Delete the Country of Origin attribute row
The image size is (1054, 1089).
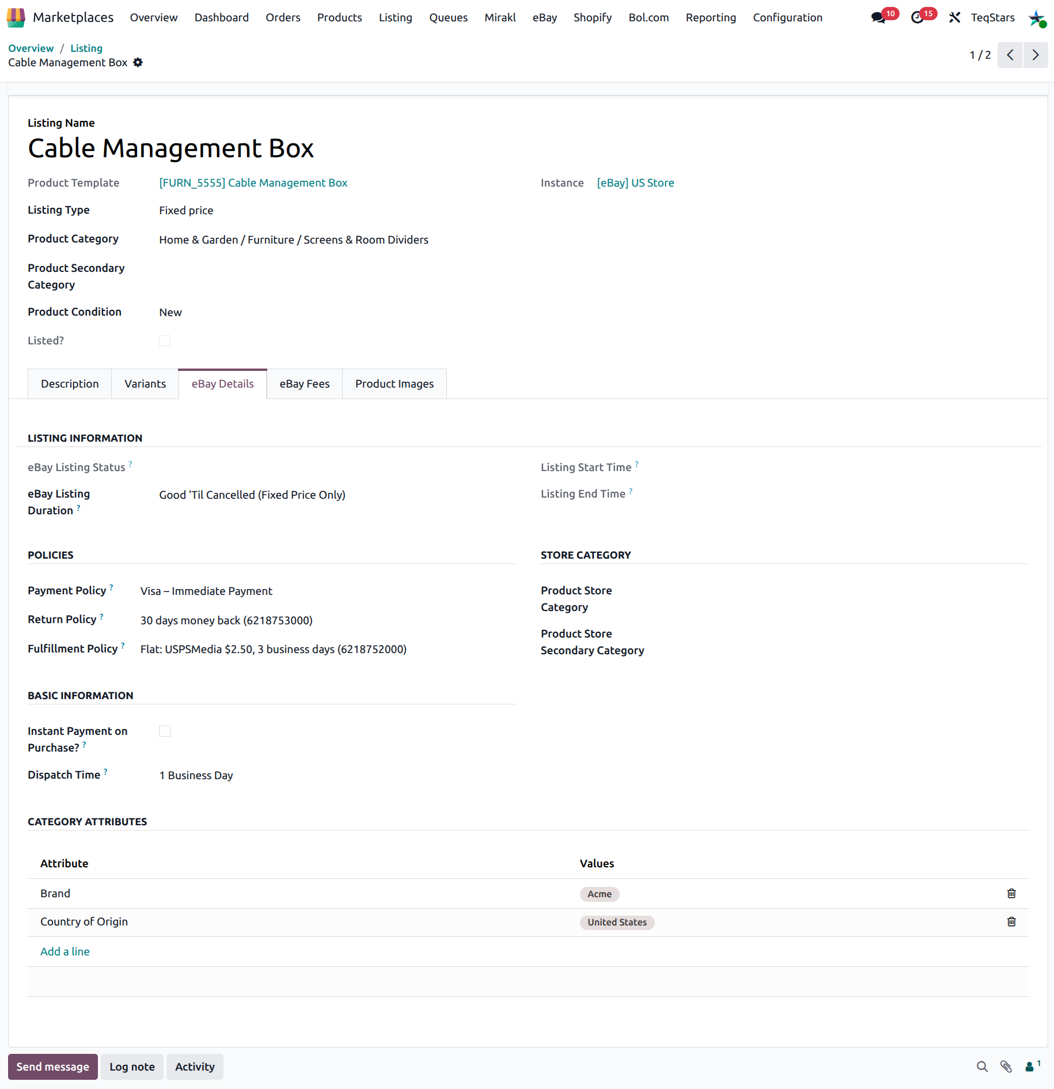[x=1011, y=921]
